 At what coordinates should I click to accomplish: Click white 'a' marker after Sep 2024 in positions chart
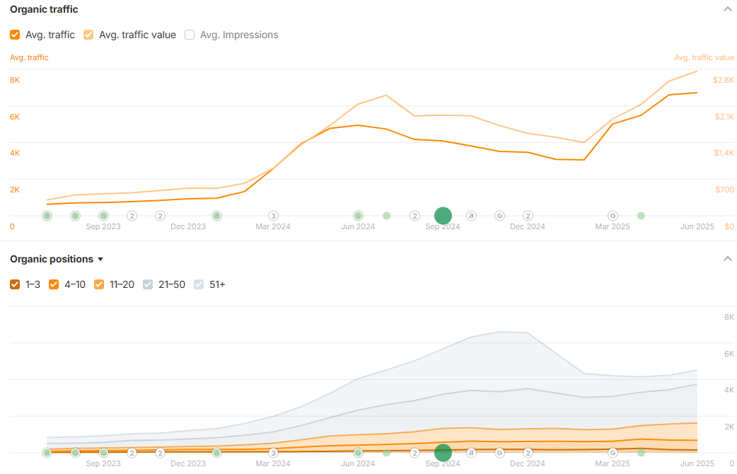471,453
